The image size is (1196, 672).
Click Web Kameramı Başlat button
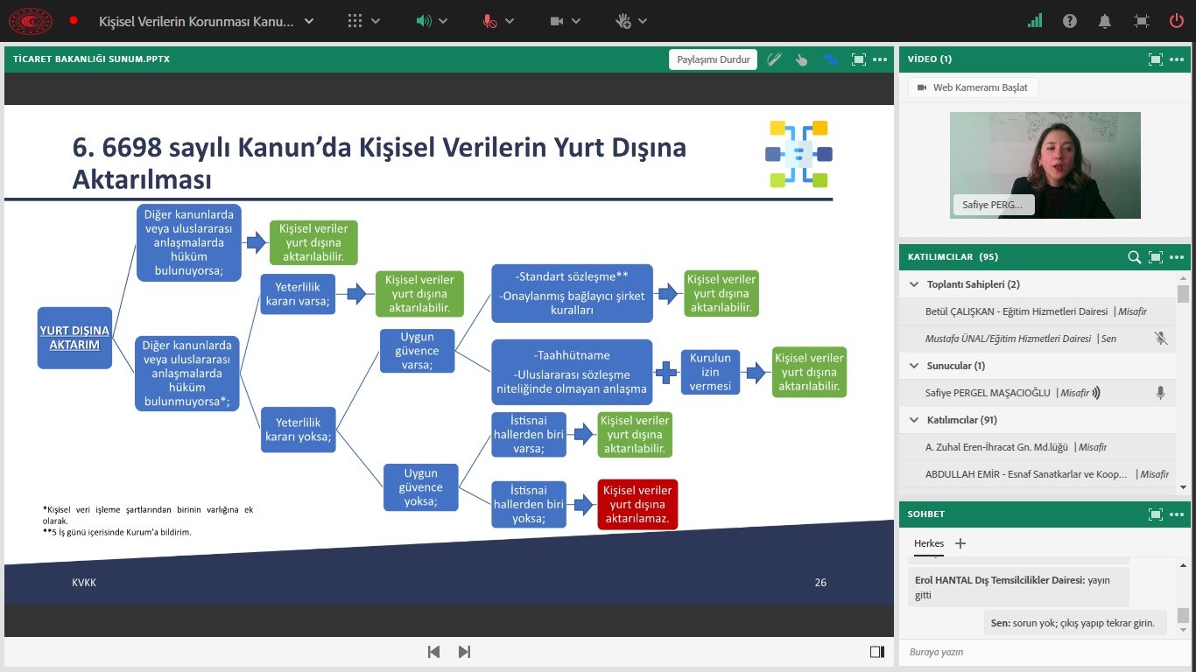pos(972,87)
